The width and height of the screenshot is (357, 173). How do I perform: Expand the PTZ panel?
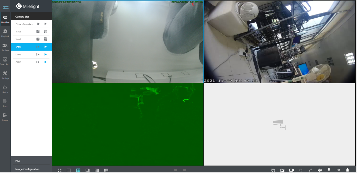pyautogui.click(x=31, y=161)
